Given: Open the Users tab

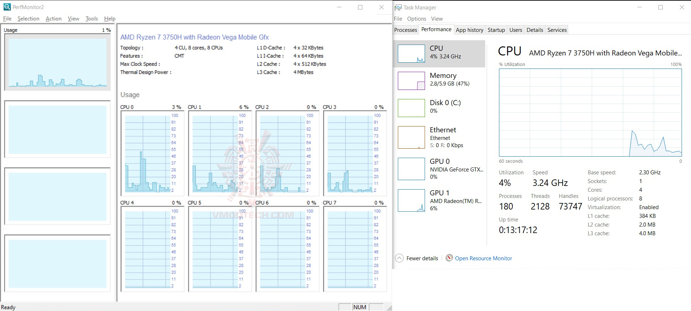Looking at the screenshot, I should 516,30.
